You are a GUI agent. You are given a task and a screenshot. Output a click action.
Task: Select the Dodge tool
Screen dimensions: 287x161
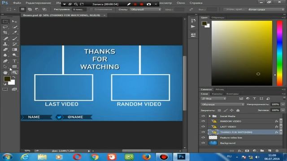tap(14, 55)
